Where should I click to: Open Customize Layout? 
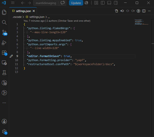(96, 3)
